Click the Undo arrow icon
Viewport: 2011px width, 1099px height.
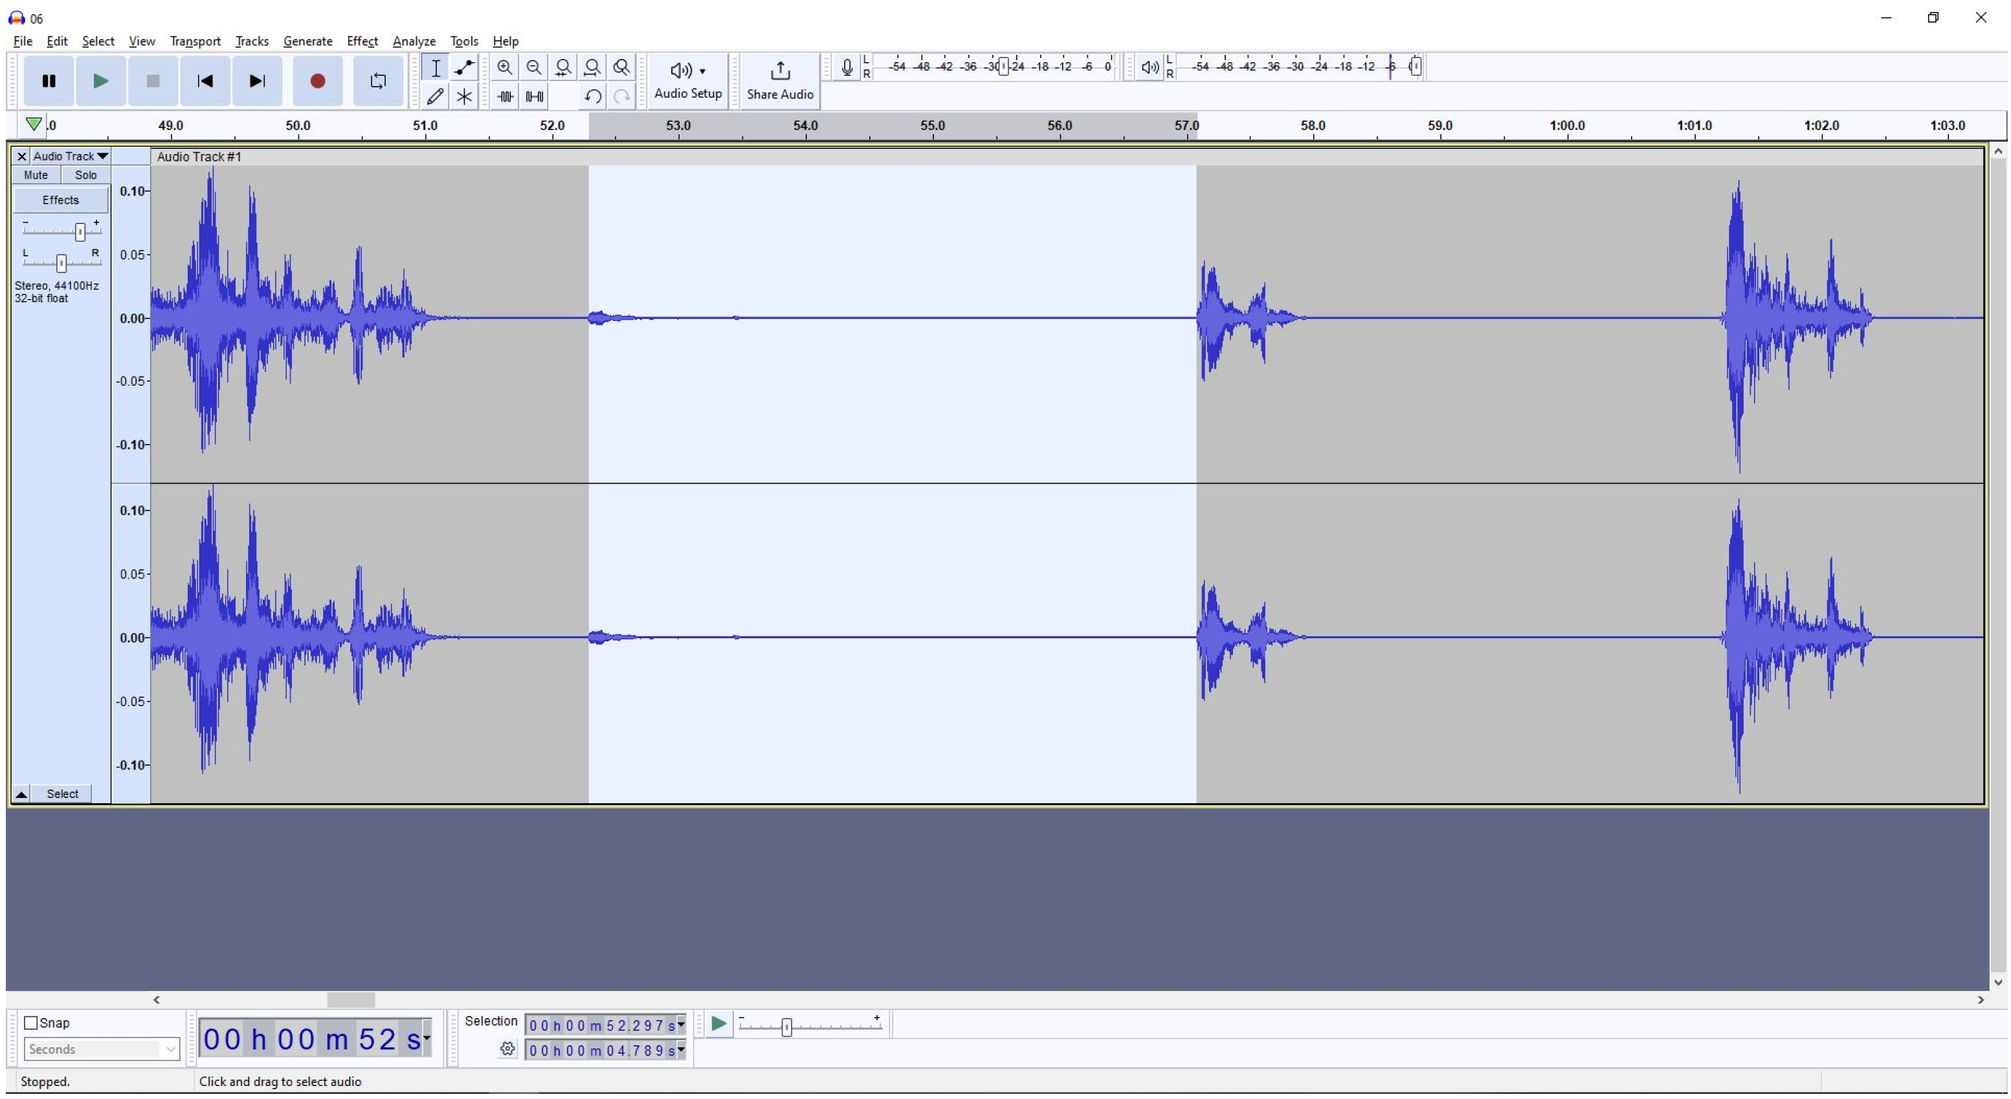click(592, 97)
